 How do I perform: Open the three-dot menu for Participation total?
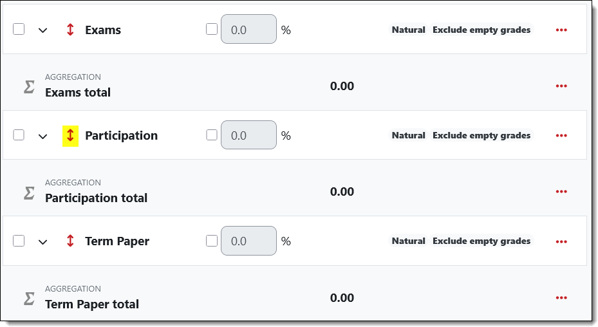coord(561,192)
